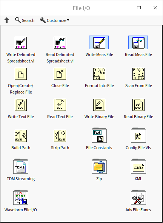Viewport: 163px width, 223px height.
Task: Click the Read Text File icon
Action: pos(60,105)
